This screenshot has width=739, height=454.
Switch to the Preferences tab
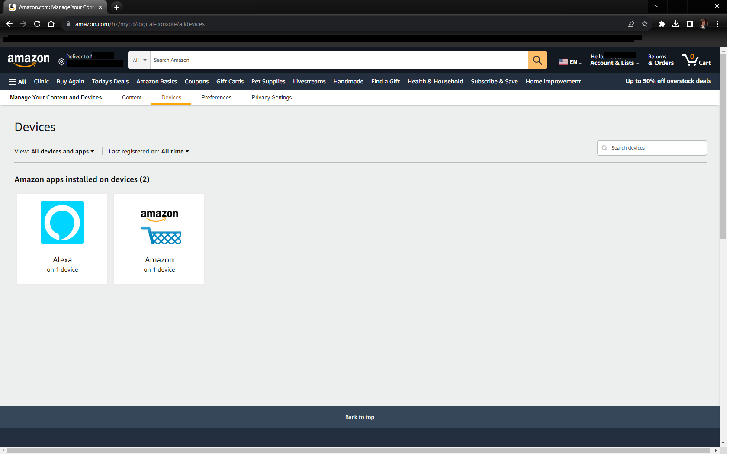point(216,98)
